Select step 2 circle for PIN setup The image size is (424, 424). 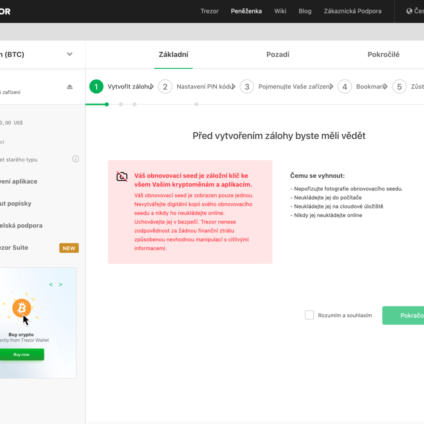click(165, 87)
